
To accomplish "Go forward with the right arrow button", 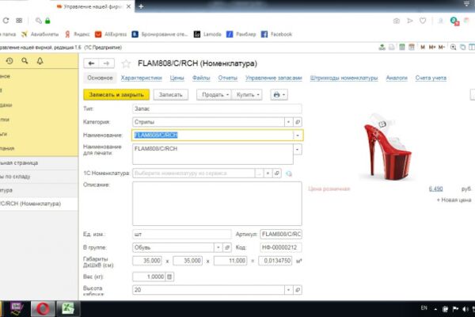I will coord(106,63).
